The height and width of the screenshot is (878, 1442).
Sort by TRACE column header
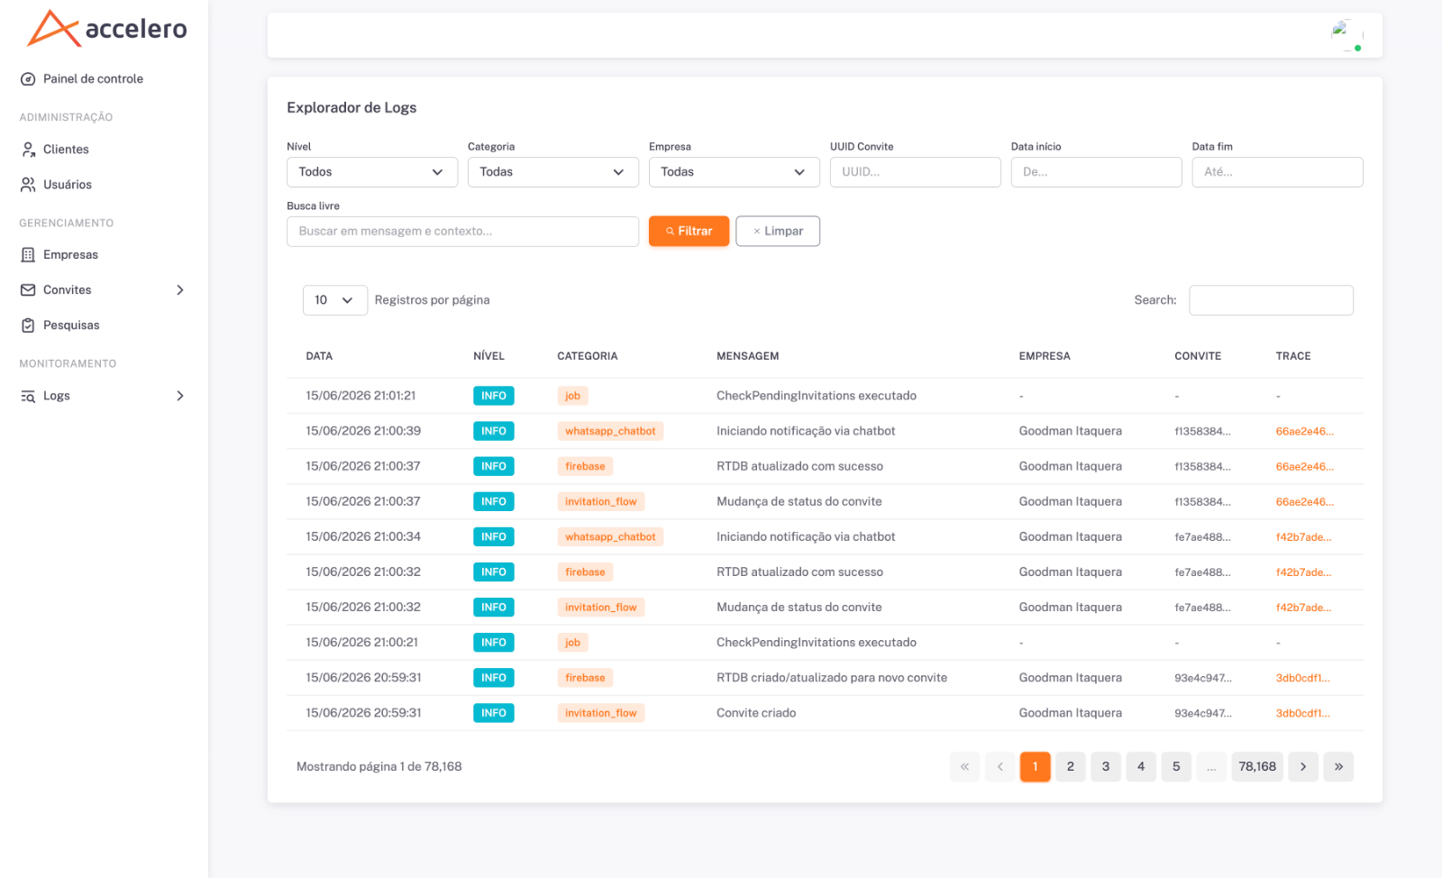click(x=1293, y=357)
